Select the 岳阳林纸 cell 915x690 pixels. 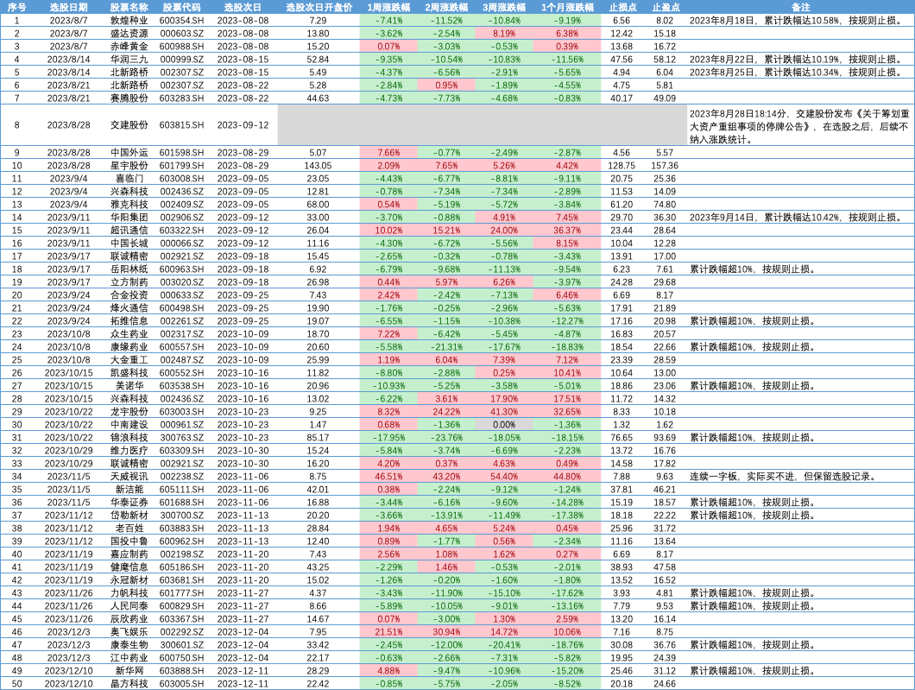click(129, 269)
